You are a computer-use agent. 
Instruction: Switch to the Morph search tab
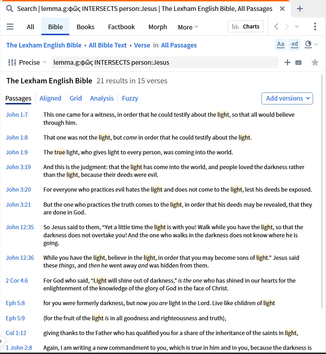(x=158, y=27)
